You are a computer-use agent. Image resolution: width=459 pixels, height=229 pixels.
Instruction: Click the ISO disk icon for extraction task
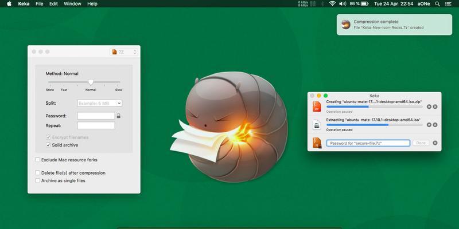point(317,125)
